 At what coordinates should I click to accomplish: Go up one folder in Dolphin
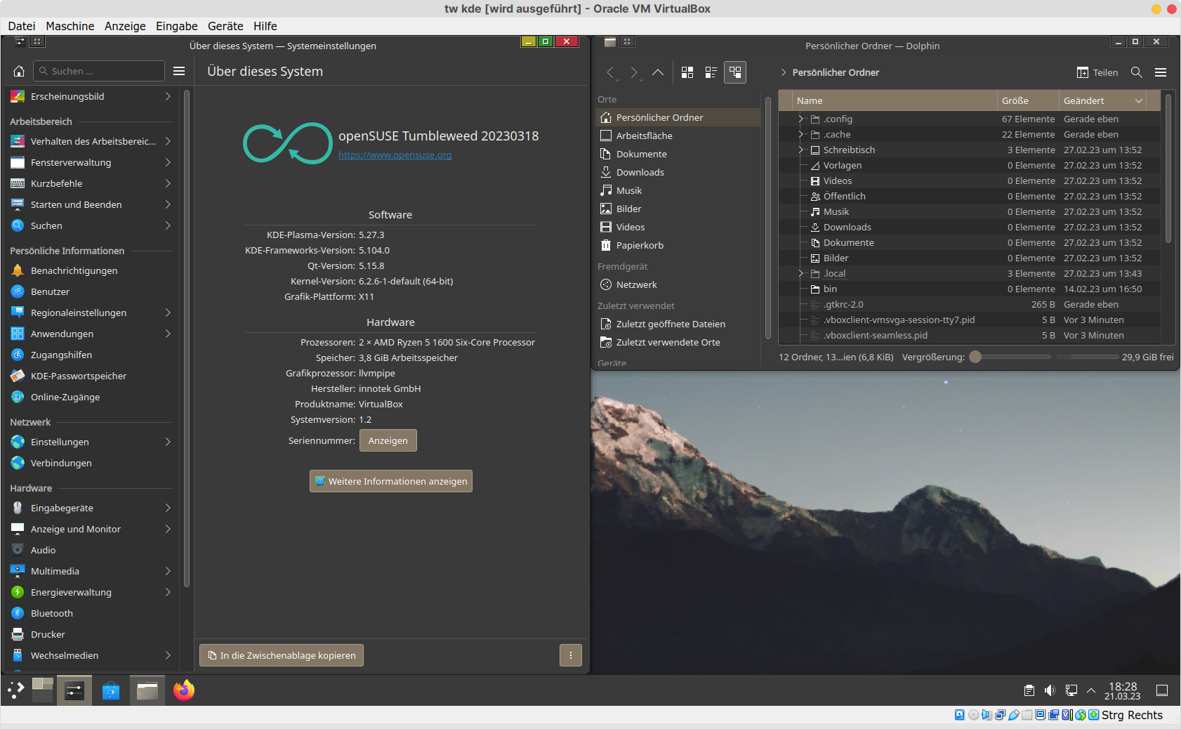(x=658, y=72)
